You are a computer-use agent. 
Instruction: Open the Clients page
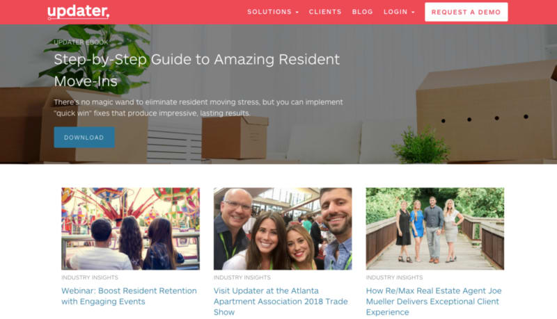click(325, 12)
